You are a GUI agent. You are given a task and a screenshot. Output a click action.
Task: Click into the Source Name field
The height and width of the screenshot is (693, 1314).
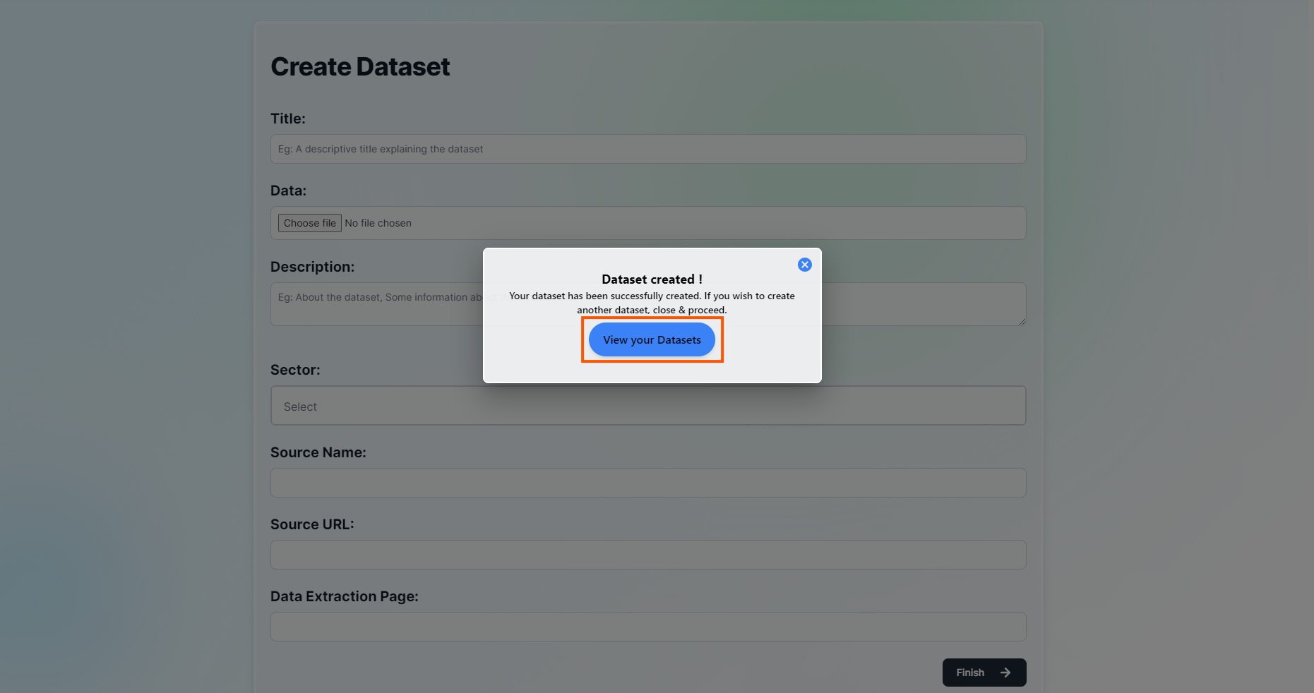coord(647,483)
